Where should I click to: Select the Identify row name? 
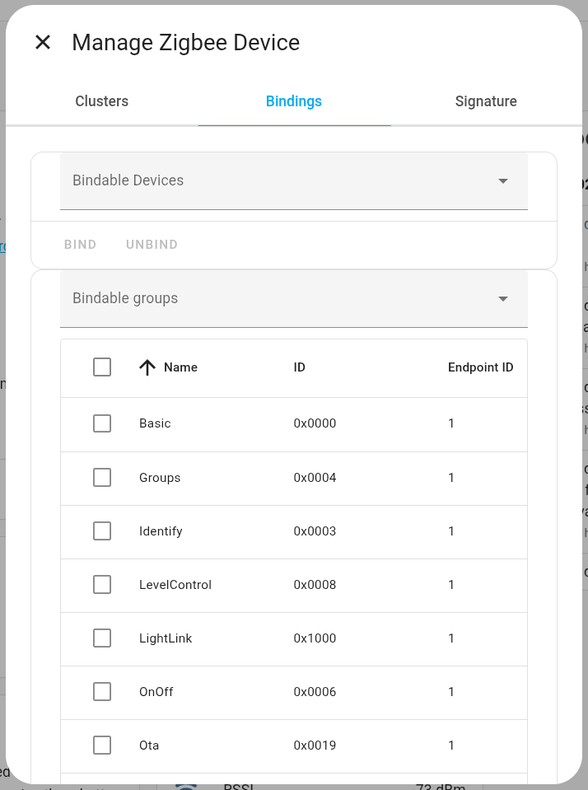coord(161,531)
